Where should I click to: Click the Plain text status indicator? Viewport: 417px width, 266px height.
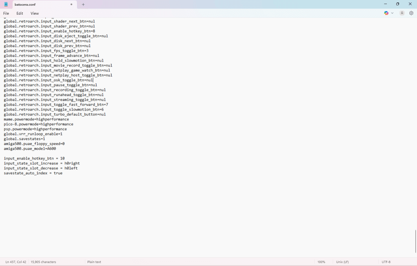(x=94, y=262)
